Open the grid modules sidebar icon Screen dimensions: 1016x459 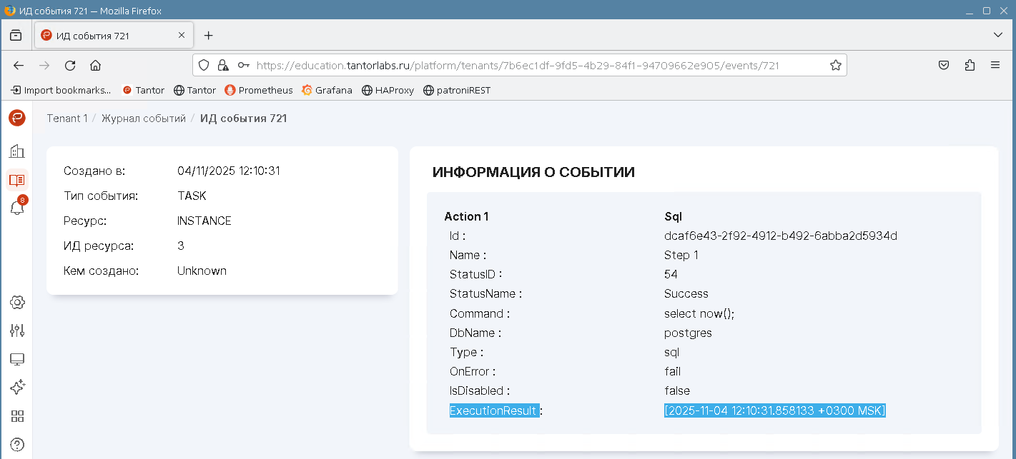[17, 416]
